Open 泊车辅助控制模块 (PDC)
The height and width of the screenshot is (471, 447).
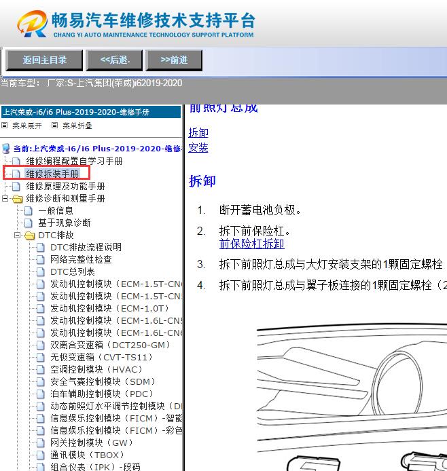[x=102, y=394]
